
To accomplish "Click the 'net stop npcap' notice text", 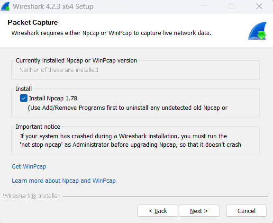I will coord(131,145).
